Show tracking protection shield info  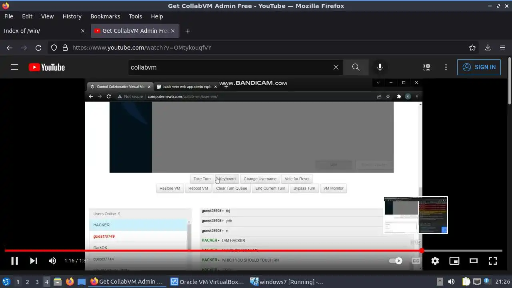(54, 48)
